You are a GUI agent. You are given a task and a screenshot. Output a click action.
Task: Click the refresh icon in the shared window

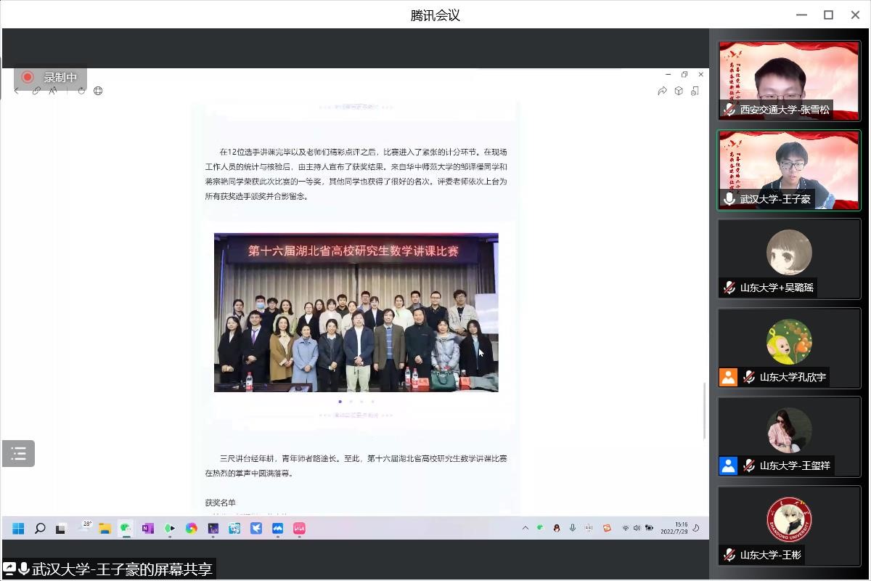[81, 91]
